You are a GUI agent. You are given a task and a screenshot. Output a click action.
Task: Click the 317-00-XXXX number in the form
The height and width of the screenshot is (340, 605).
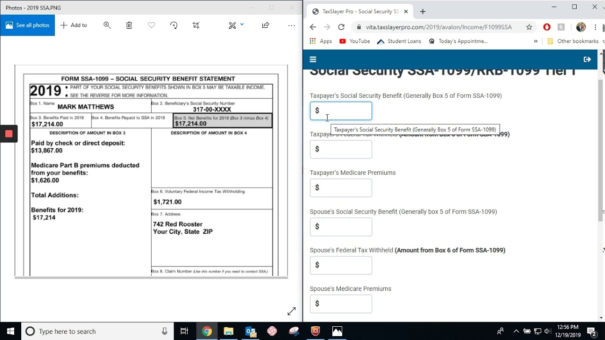[x=212, y=109]
